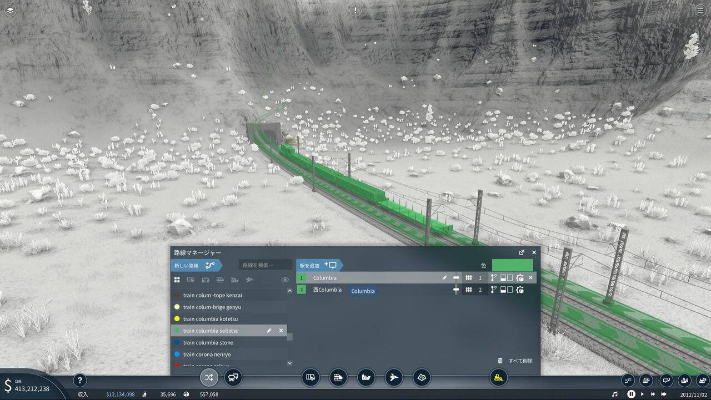Change platform for stop 2 西Columbia
Screen dimensions: 711x400
pos(475,290)
